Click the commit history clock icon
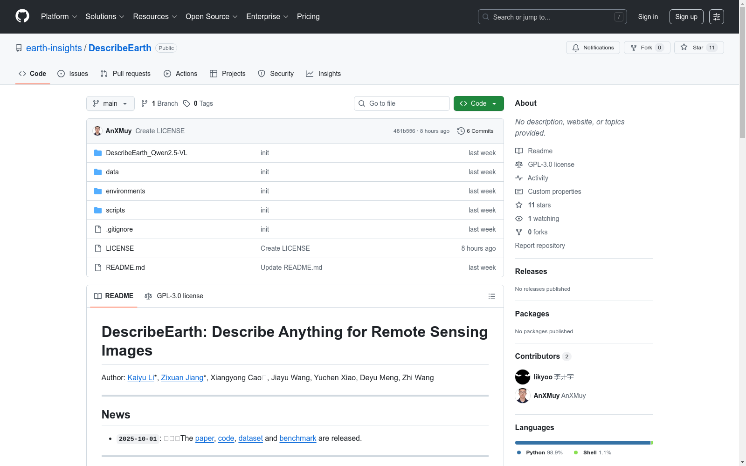Image resolution: width=746 pixels, height=466 pixels. (x=461, y=131)
